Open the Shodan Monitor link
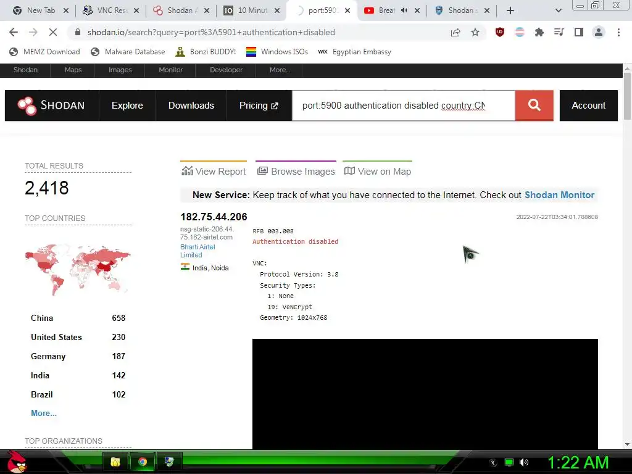This screenshot has height=474, width=632. [x=559, y=195]
